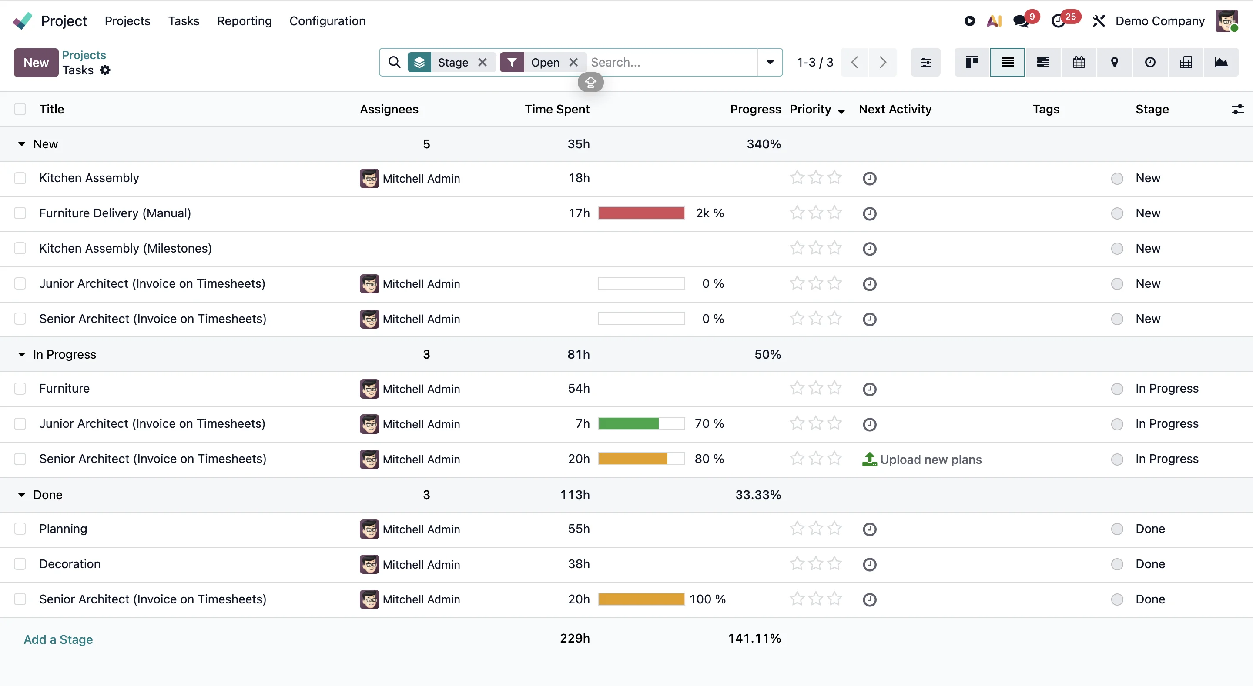
Task: Open the Tasks menu
Action: (184, 21)
